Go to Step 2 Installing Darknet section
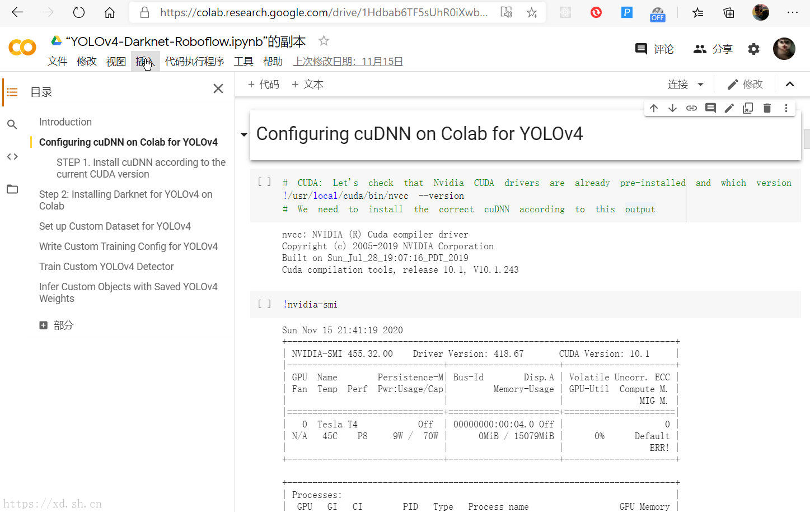The image size is (810, 512). [x=126, y=200]
